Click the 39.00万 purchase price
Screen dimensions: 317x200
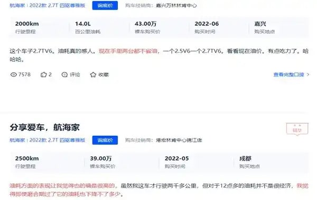(101, 158)
